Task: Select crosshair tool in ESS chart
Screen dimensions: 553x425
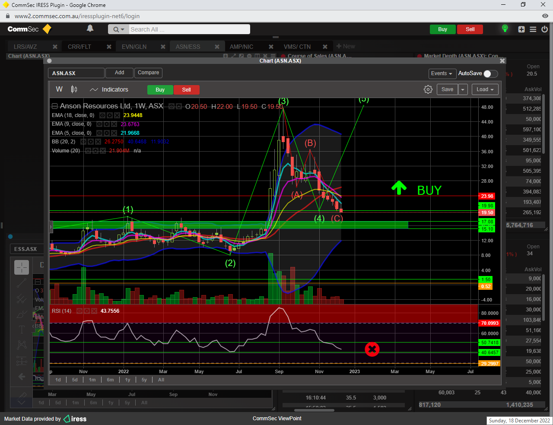Action: pyautogui.click(x=22, y=268)
